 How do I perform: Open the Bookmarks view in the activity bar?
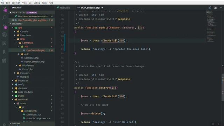tap(4, 52)
